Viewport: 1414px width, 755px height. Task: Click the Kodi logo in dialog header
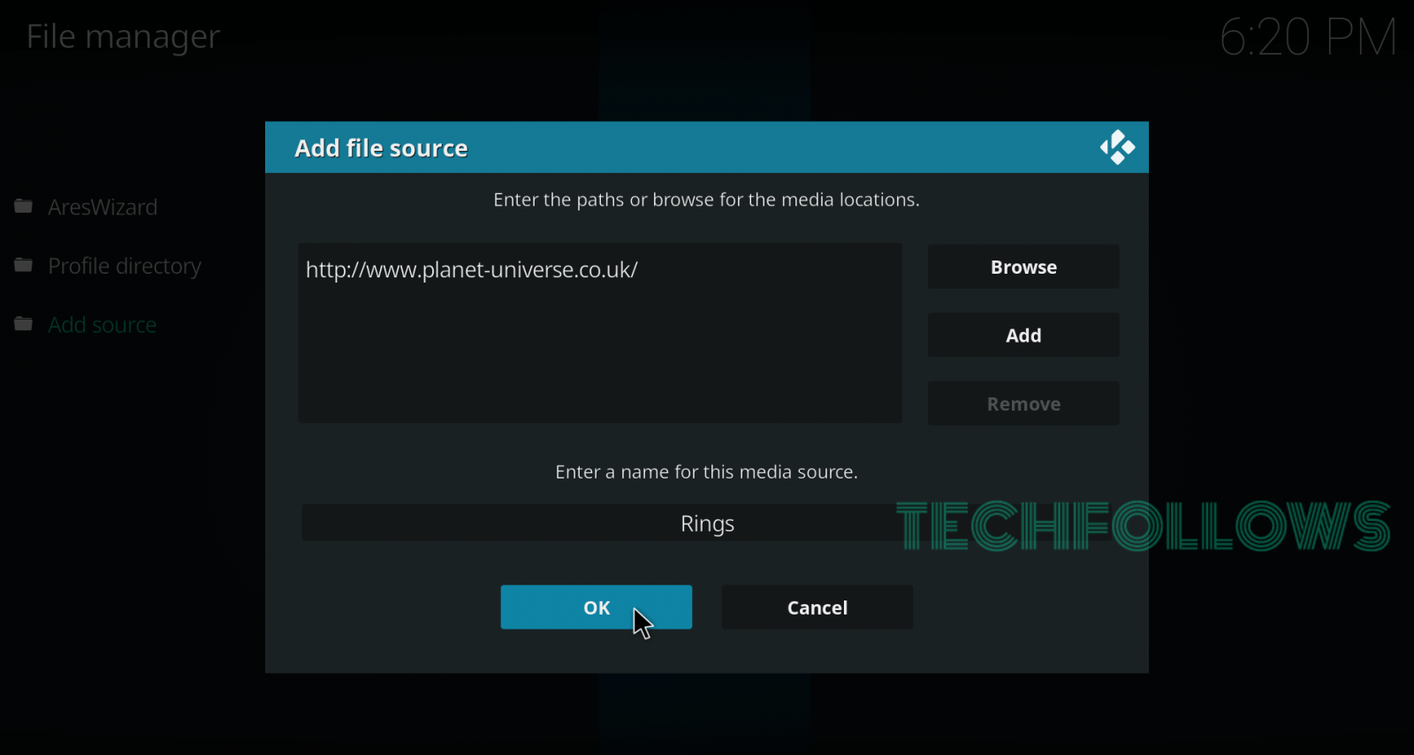pos(1117,147)
